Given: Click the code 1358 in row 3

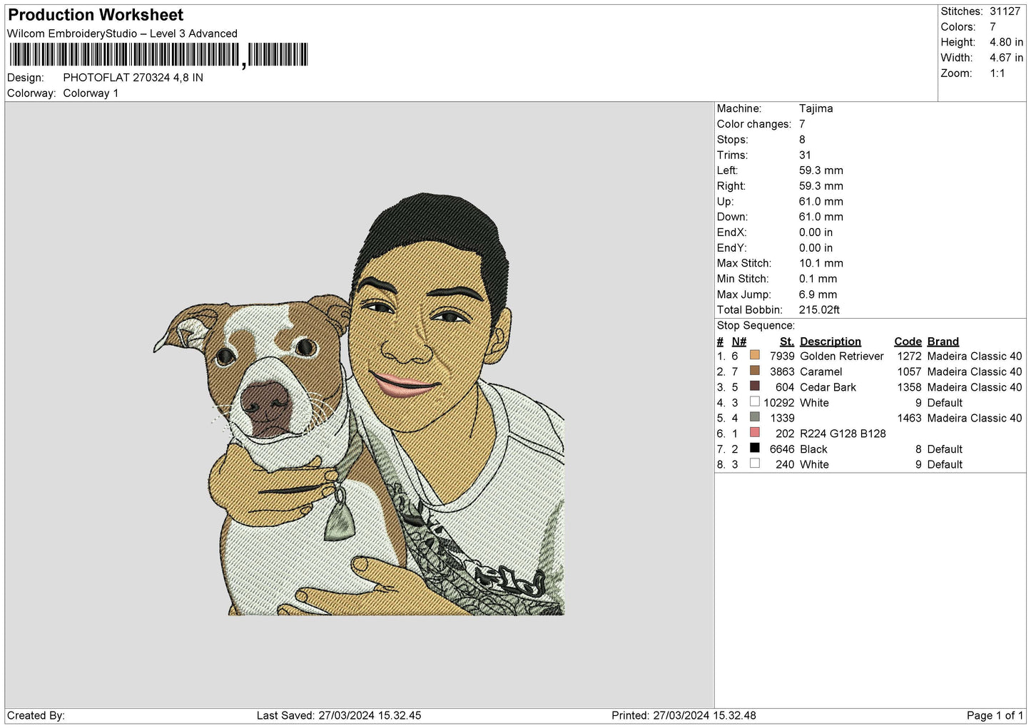Looking at the screenshot, I should [910, 387].
